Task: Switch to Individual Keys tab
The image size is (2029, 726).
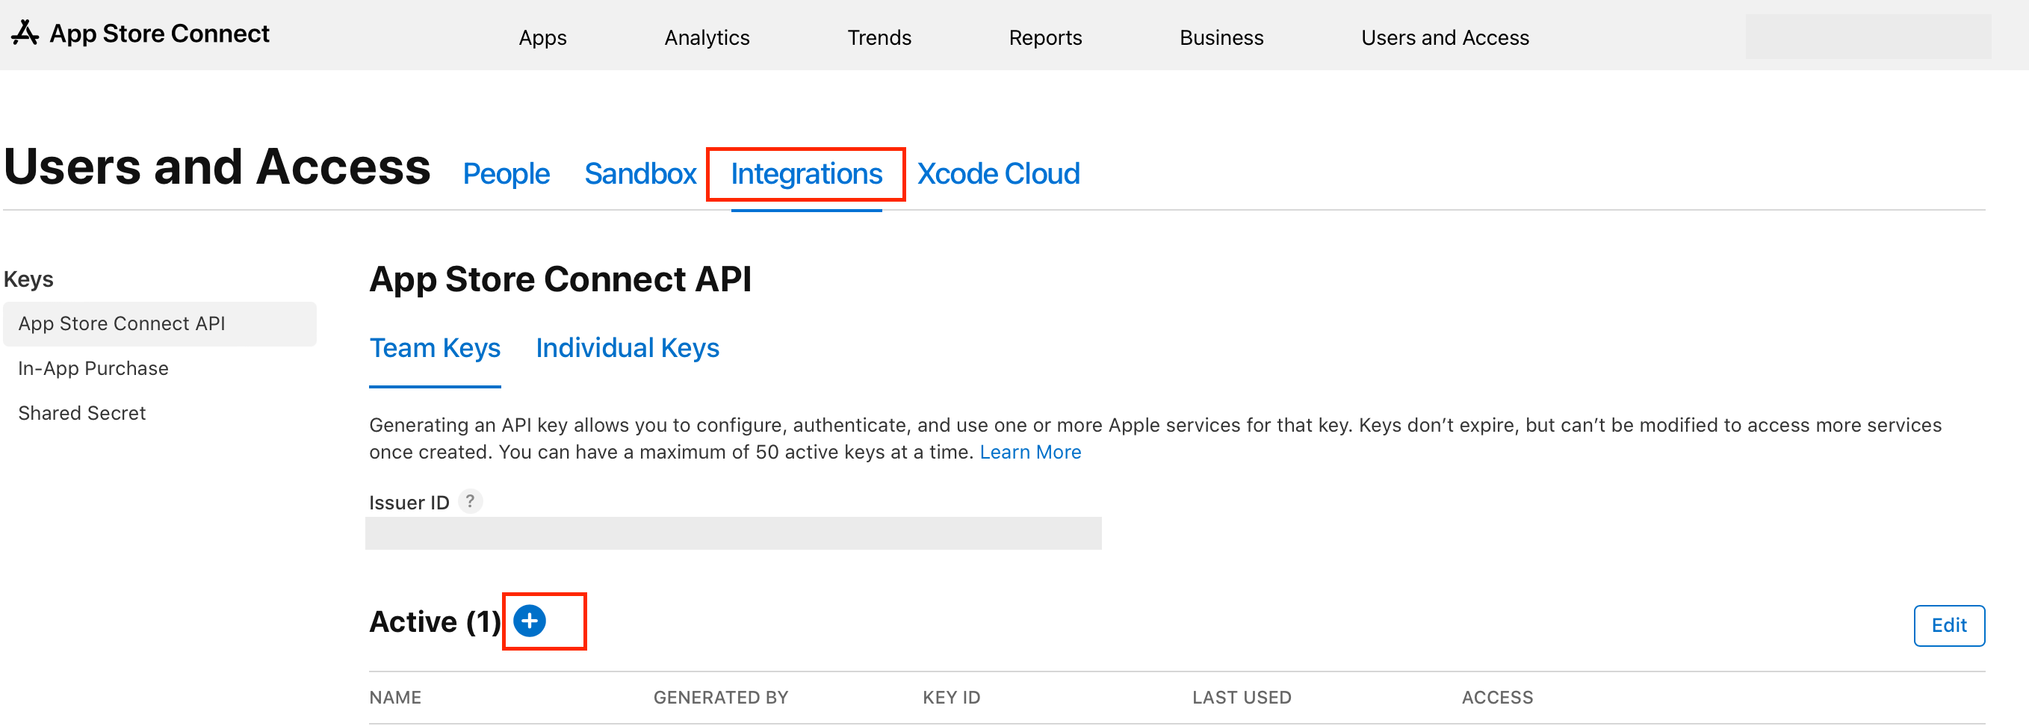Action: (627, 348)
